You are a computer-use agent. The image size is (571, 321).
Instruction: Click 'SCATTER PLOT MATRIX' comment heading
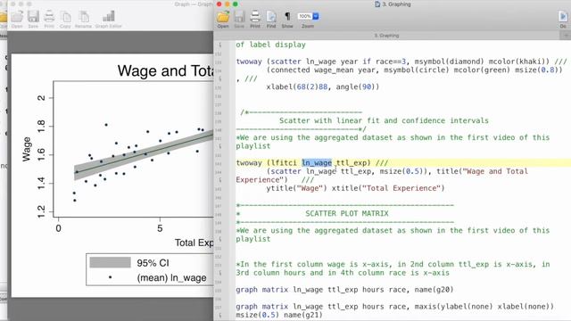pyautogui.click(x=347, y=214)
